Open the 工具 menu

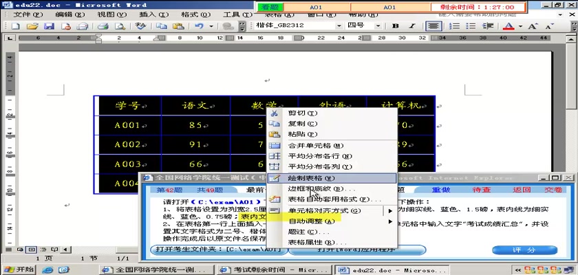[237, 14]
